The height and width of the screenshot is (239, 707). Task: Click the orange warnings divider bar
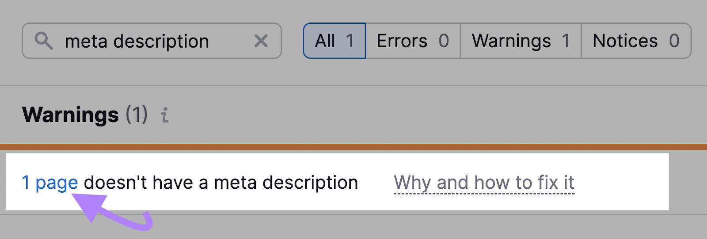[x=353, y=147]
